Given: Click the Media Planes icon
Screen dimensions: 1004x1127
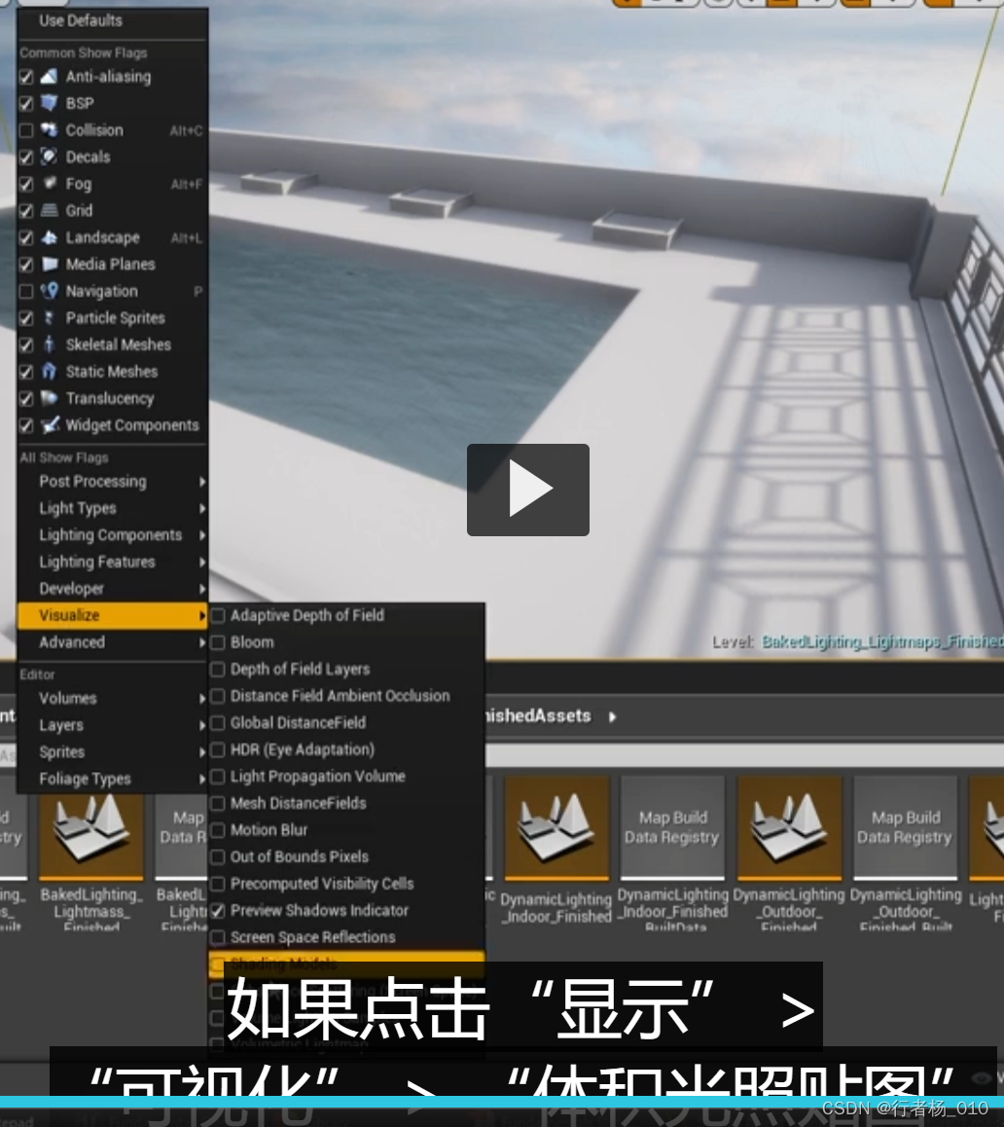Looking at the screenshot, I should pyautogui.click(x=49, y=264).
